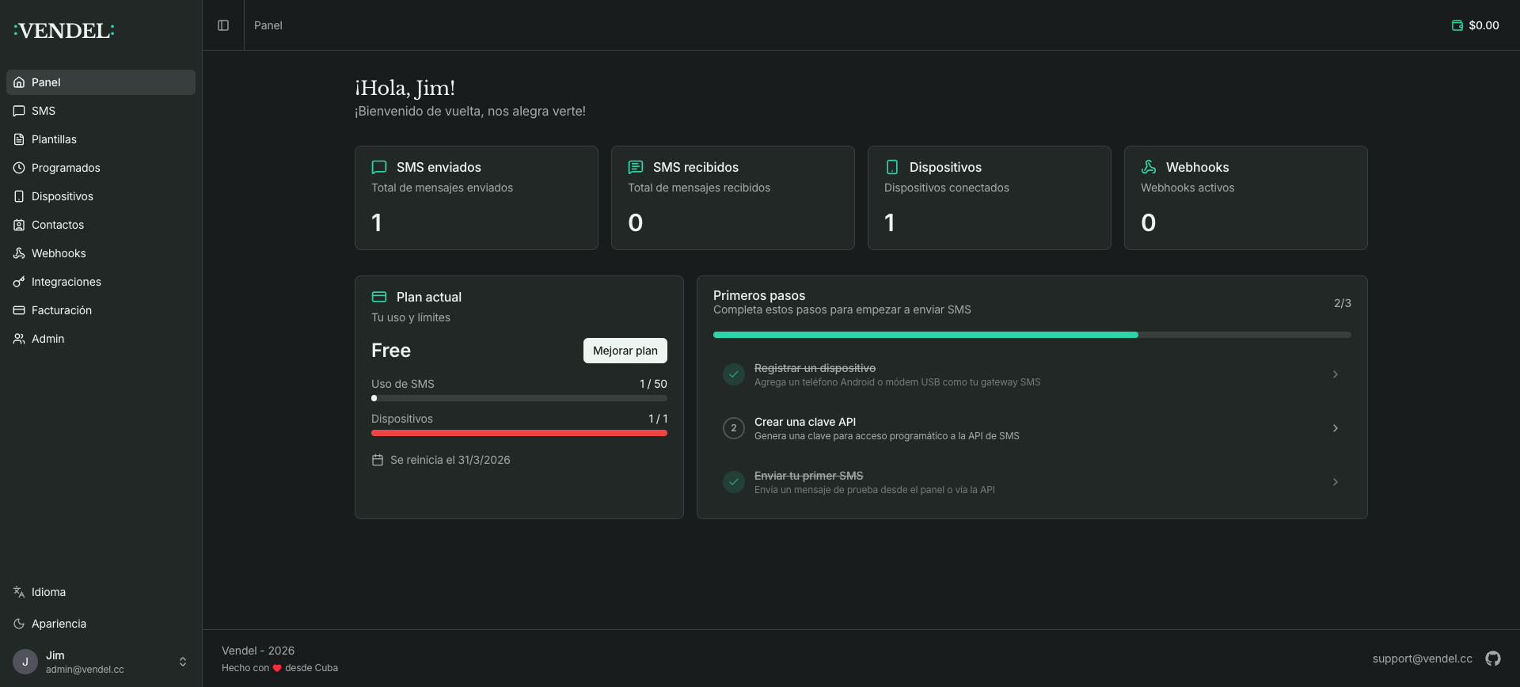1520x687 pixels.
Task: Go to Panel in sidebar
Action: (x=101, y=82)
